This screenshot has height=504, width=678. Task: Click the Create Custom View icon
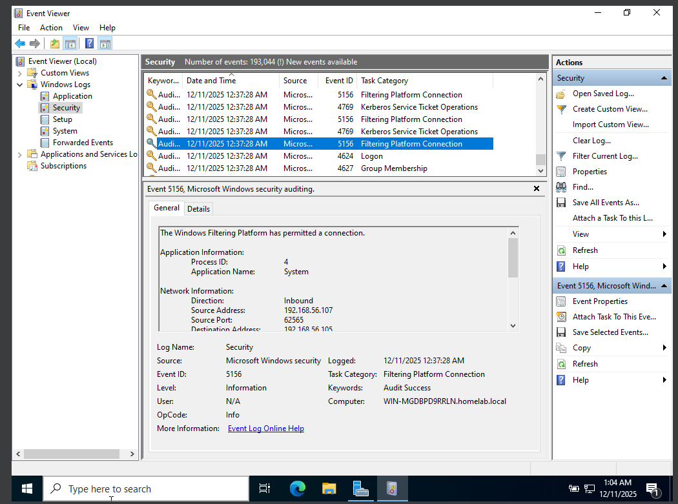561,109
